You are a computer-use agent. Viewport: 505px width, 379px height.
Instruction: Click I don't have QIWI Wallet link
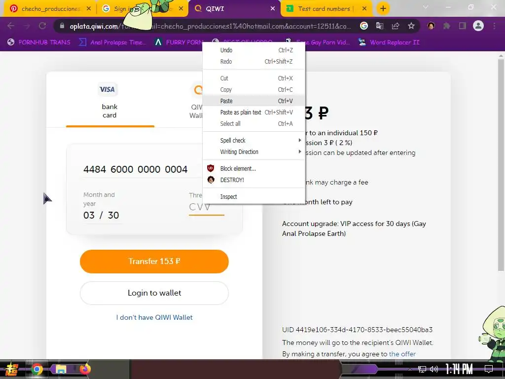(x=154, y=317)
